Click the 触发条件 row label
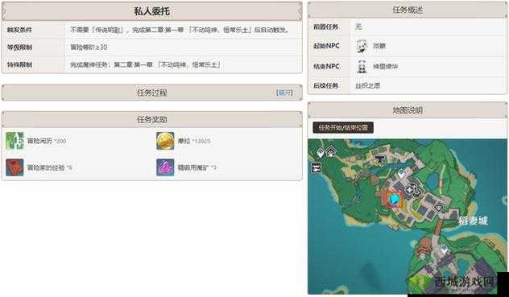509x297 pixels. (x=19, y=30)
